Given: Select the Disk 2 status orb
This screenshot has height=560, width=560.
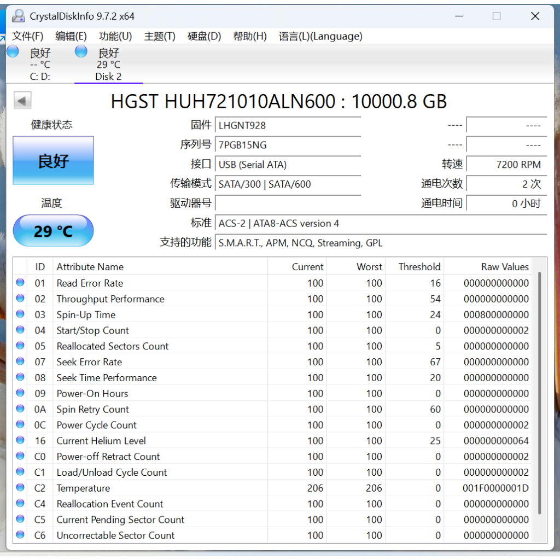Looking at the screenshot, I should [x=81, y=51].
